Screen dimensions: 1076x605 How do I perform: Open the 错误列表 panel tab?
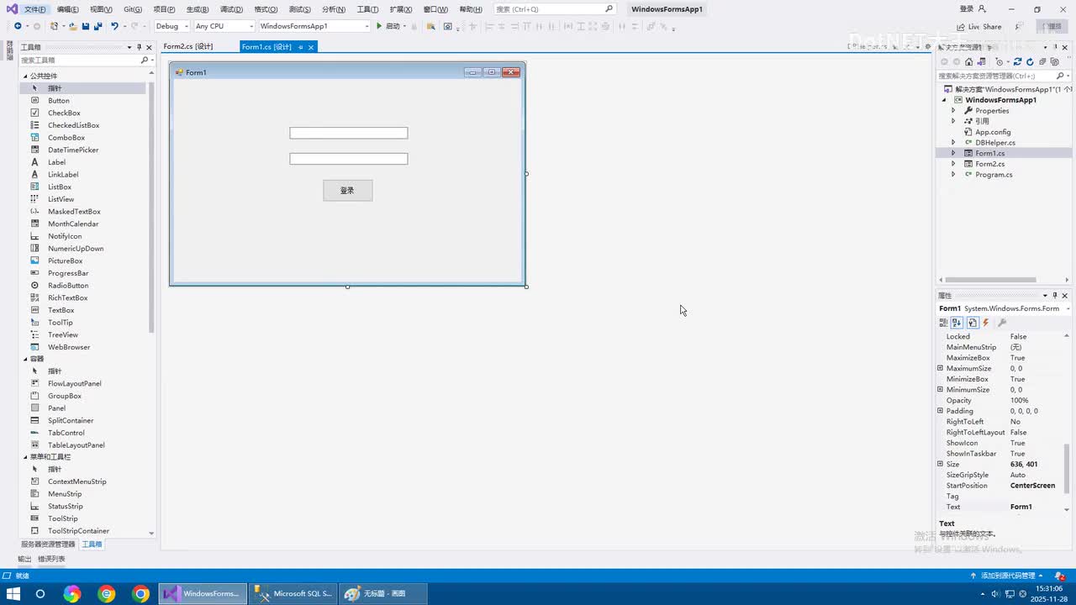tap(51, 559)
